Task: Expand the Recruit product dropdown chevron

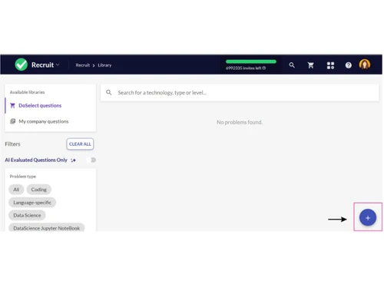Action: click(58, 65)
